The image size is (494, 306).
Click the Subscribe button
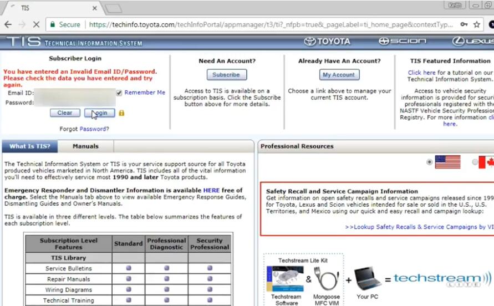[x=227, y=75]
